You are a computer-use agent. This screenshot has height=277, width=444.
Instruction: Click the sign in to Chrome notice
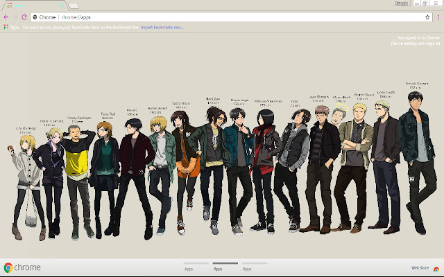pyautogui.click(x=416, y=40)
